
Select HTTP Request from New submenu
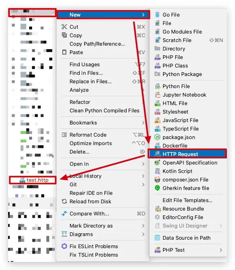click(x=187, y=154)
